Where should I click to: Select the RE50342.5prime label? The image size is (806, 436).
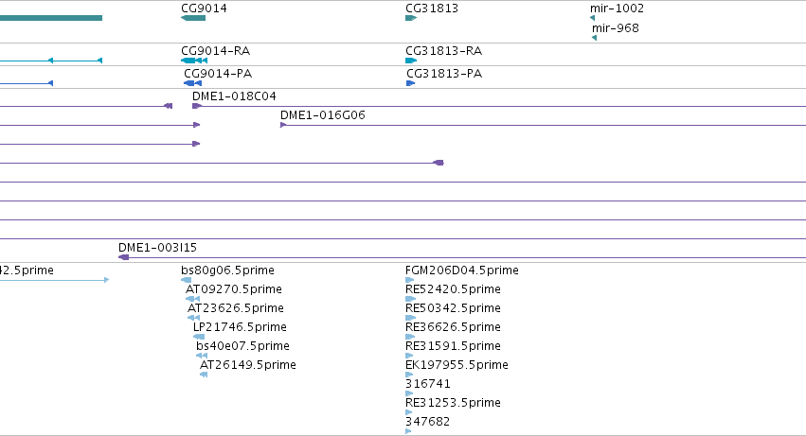(x=453, y=308)
